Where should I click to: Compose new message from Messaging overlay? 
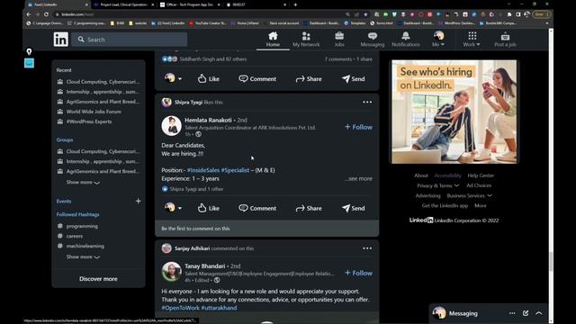click(x=526, y=313)
